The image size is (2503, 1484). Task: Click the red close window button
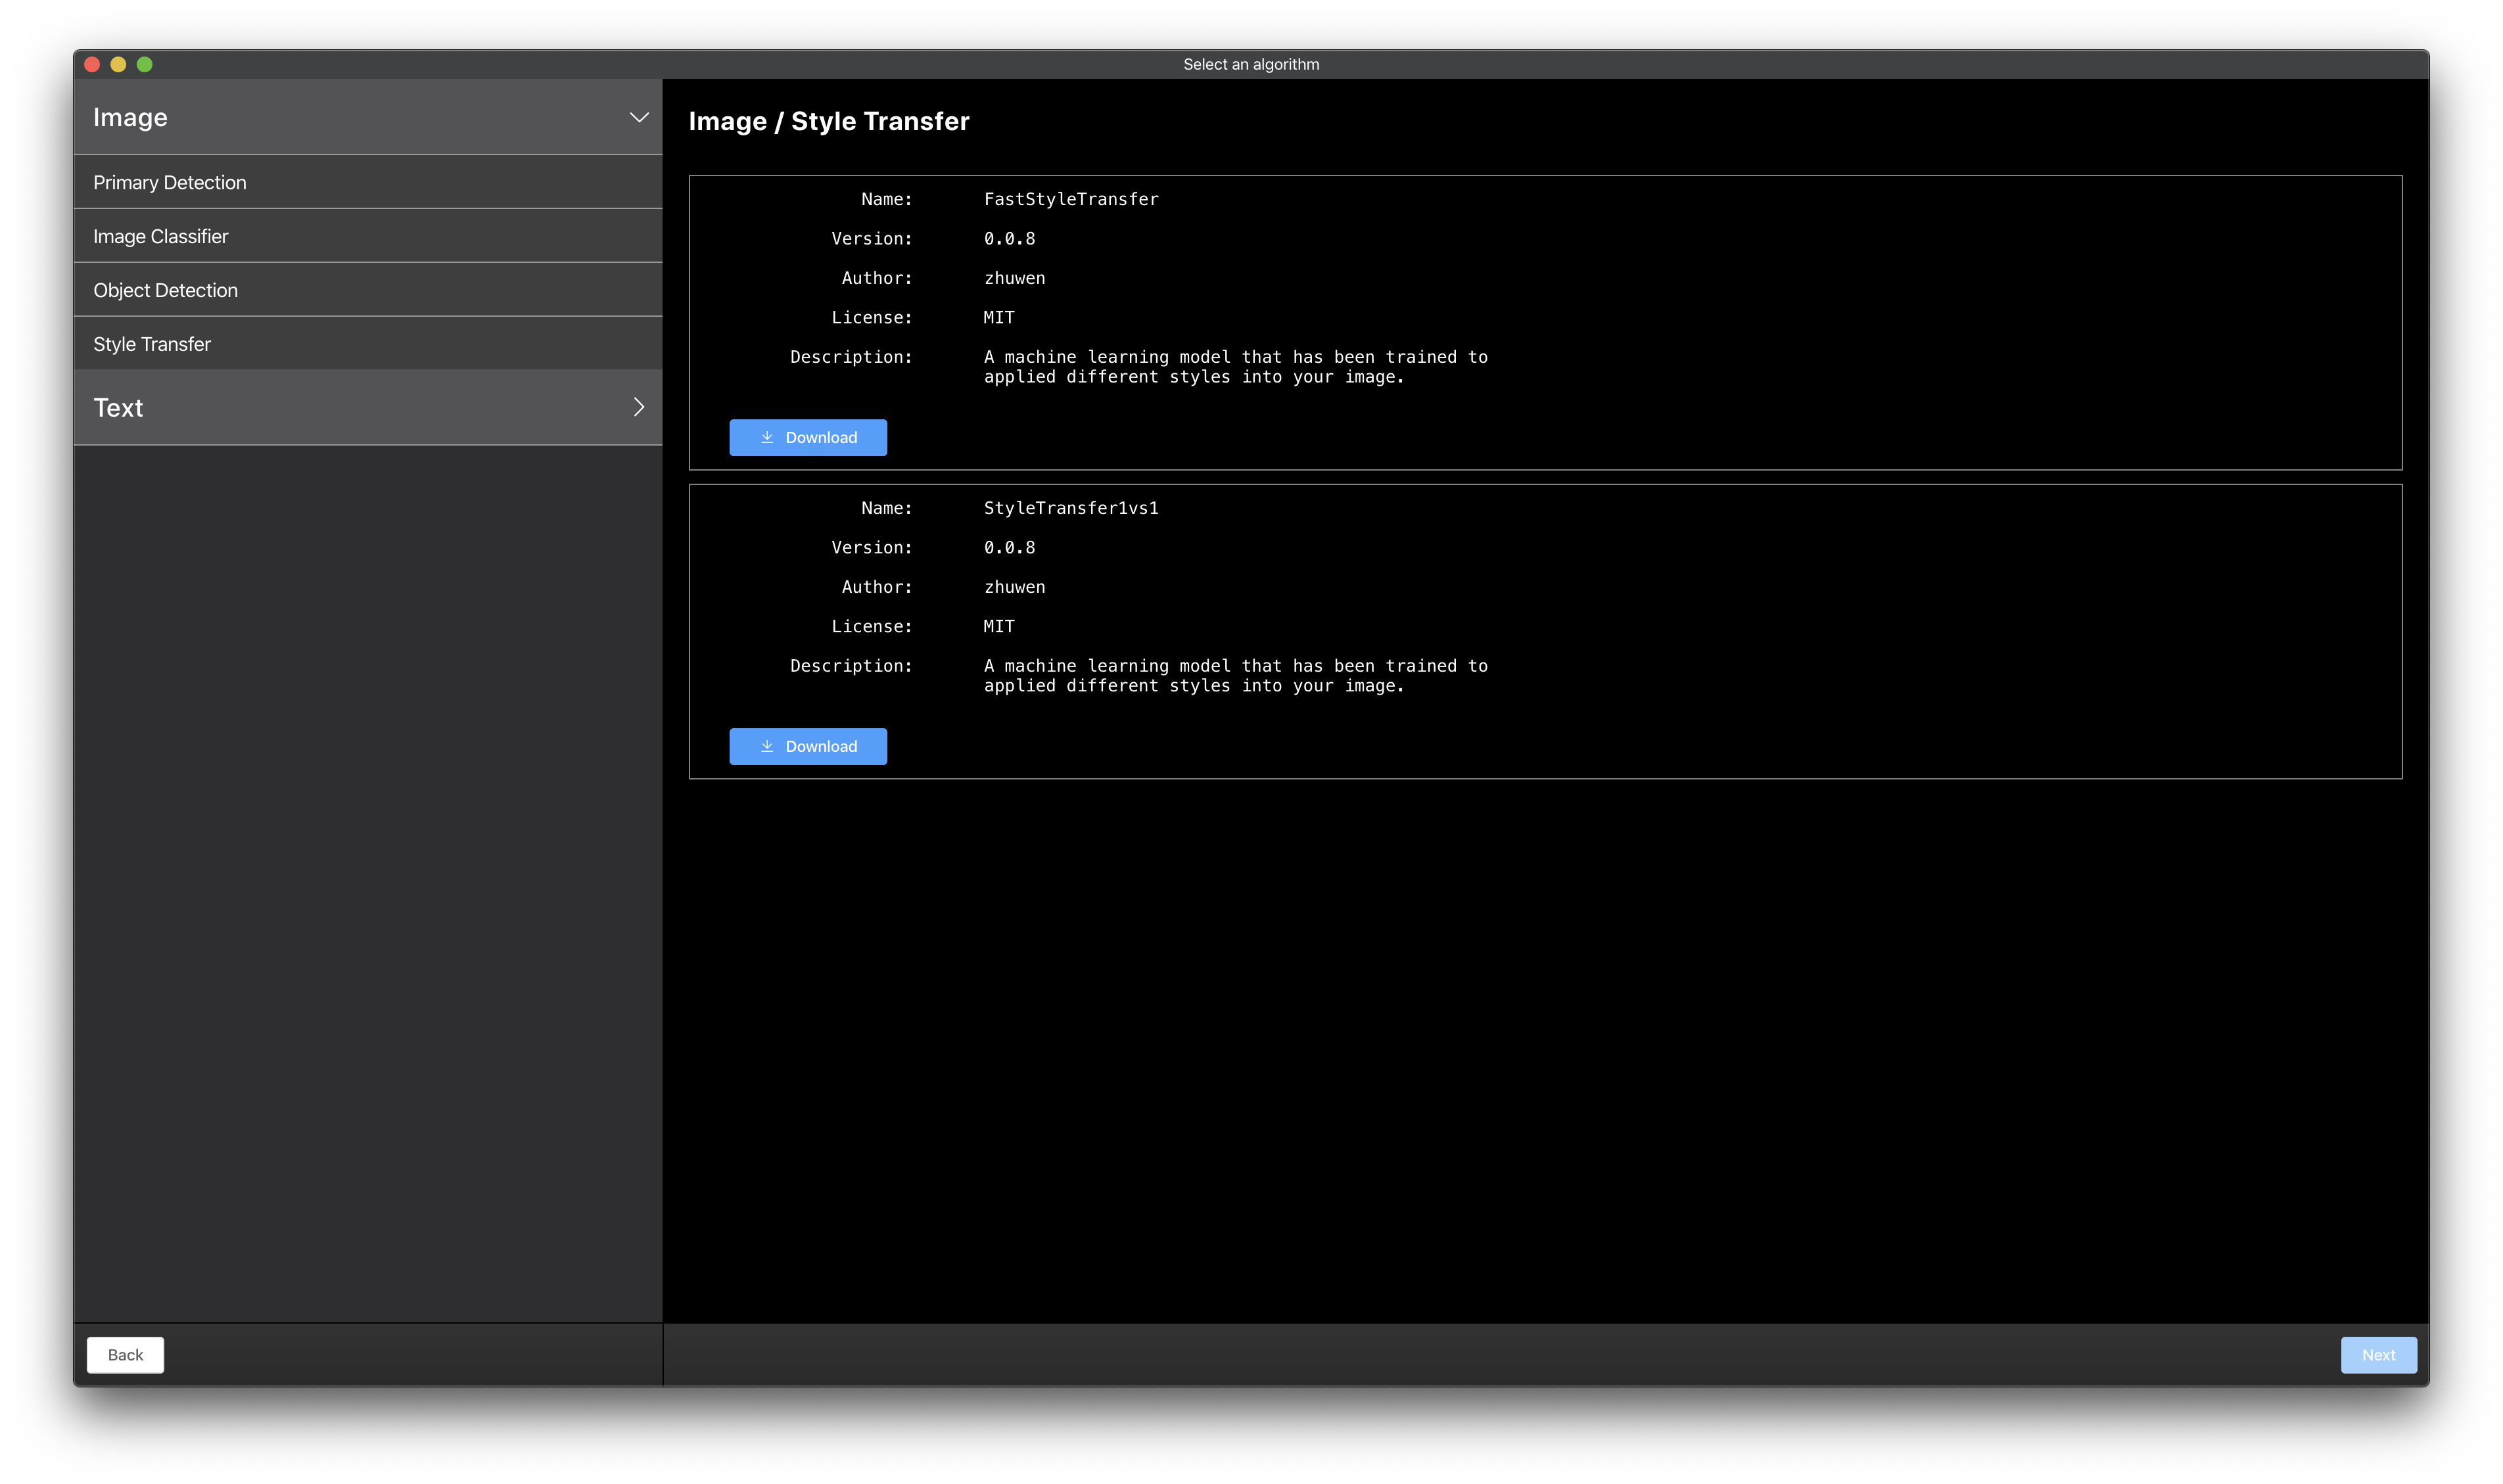pos(92,64)
